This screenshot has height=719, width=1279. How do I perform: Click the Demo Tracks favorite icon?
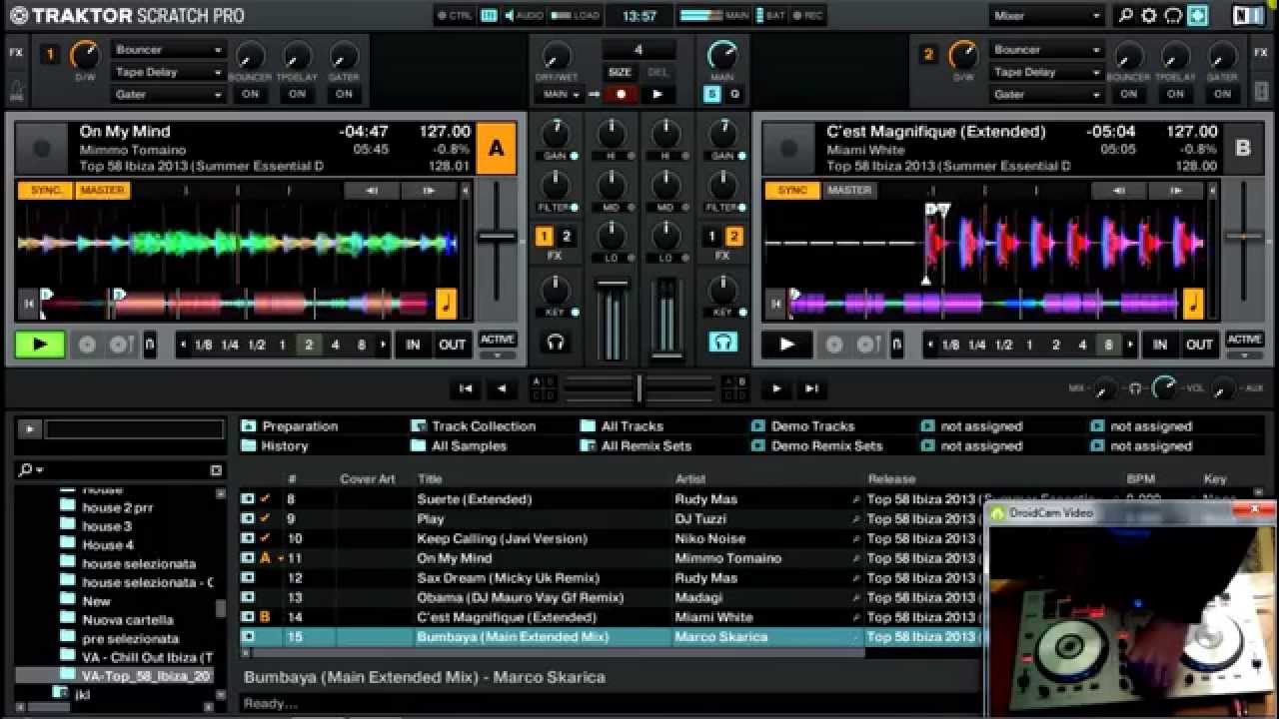pyautogui.click(x=758, y=425)
